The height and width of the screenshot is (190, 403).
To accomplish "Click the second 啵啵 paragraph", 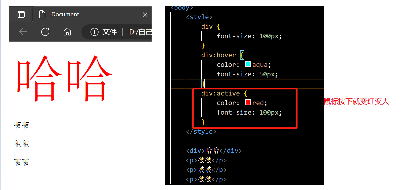I will [21, 143].
